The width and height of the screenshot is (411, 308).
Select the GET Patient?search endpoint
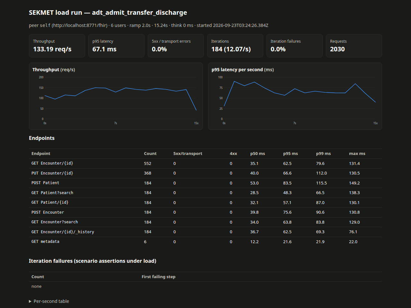coord(52,193)
